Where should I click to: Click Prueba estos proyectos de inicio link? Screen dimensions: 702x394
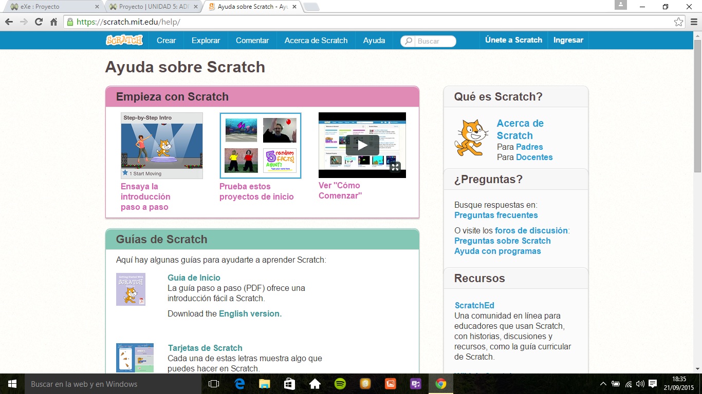point(256,192)
